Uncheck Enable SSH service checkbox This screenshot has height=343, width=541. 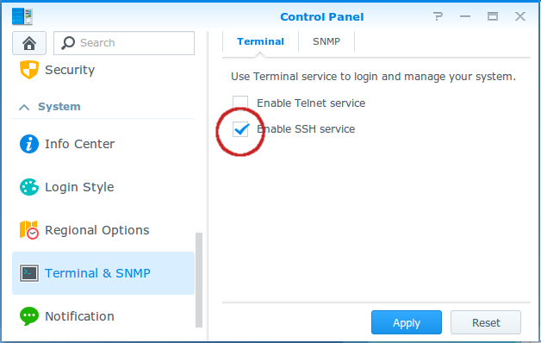click(x=240, y=129)
